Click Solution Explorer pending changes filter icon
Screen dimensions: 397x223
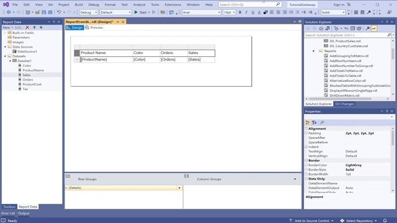(336, 28)
